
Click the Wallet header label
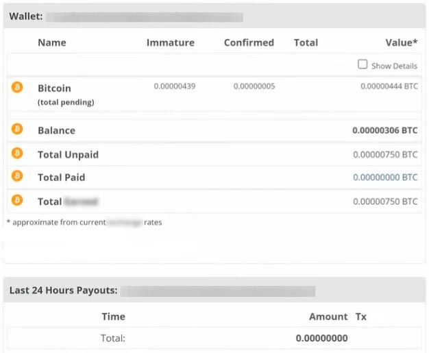point(25,15)
